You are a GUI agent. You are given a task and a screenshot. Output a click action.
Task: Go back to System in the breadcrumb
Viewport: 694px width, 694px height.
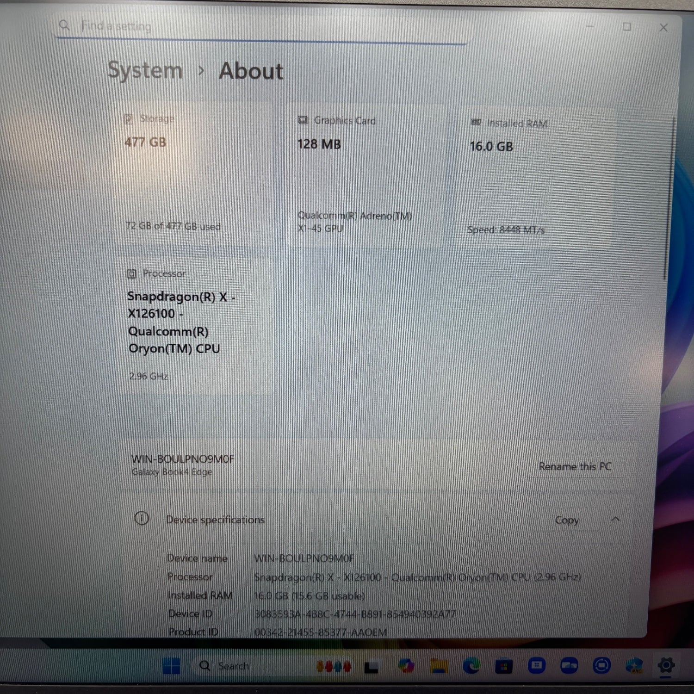pyautogui.click(x=145, y=71)
